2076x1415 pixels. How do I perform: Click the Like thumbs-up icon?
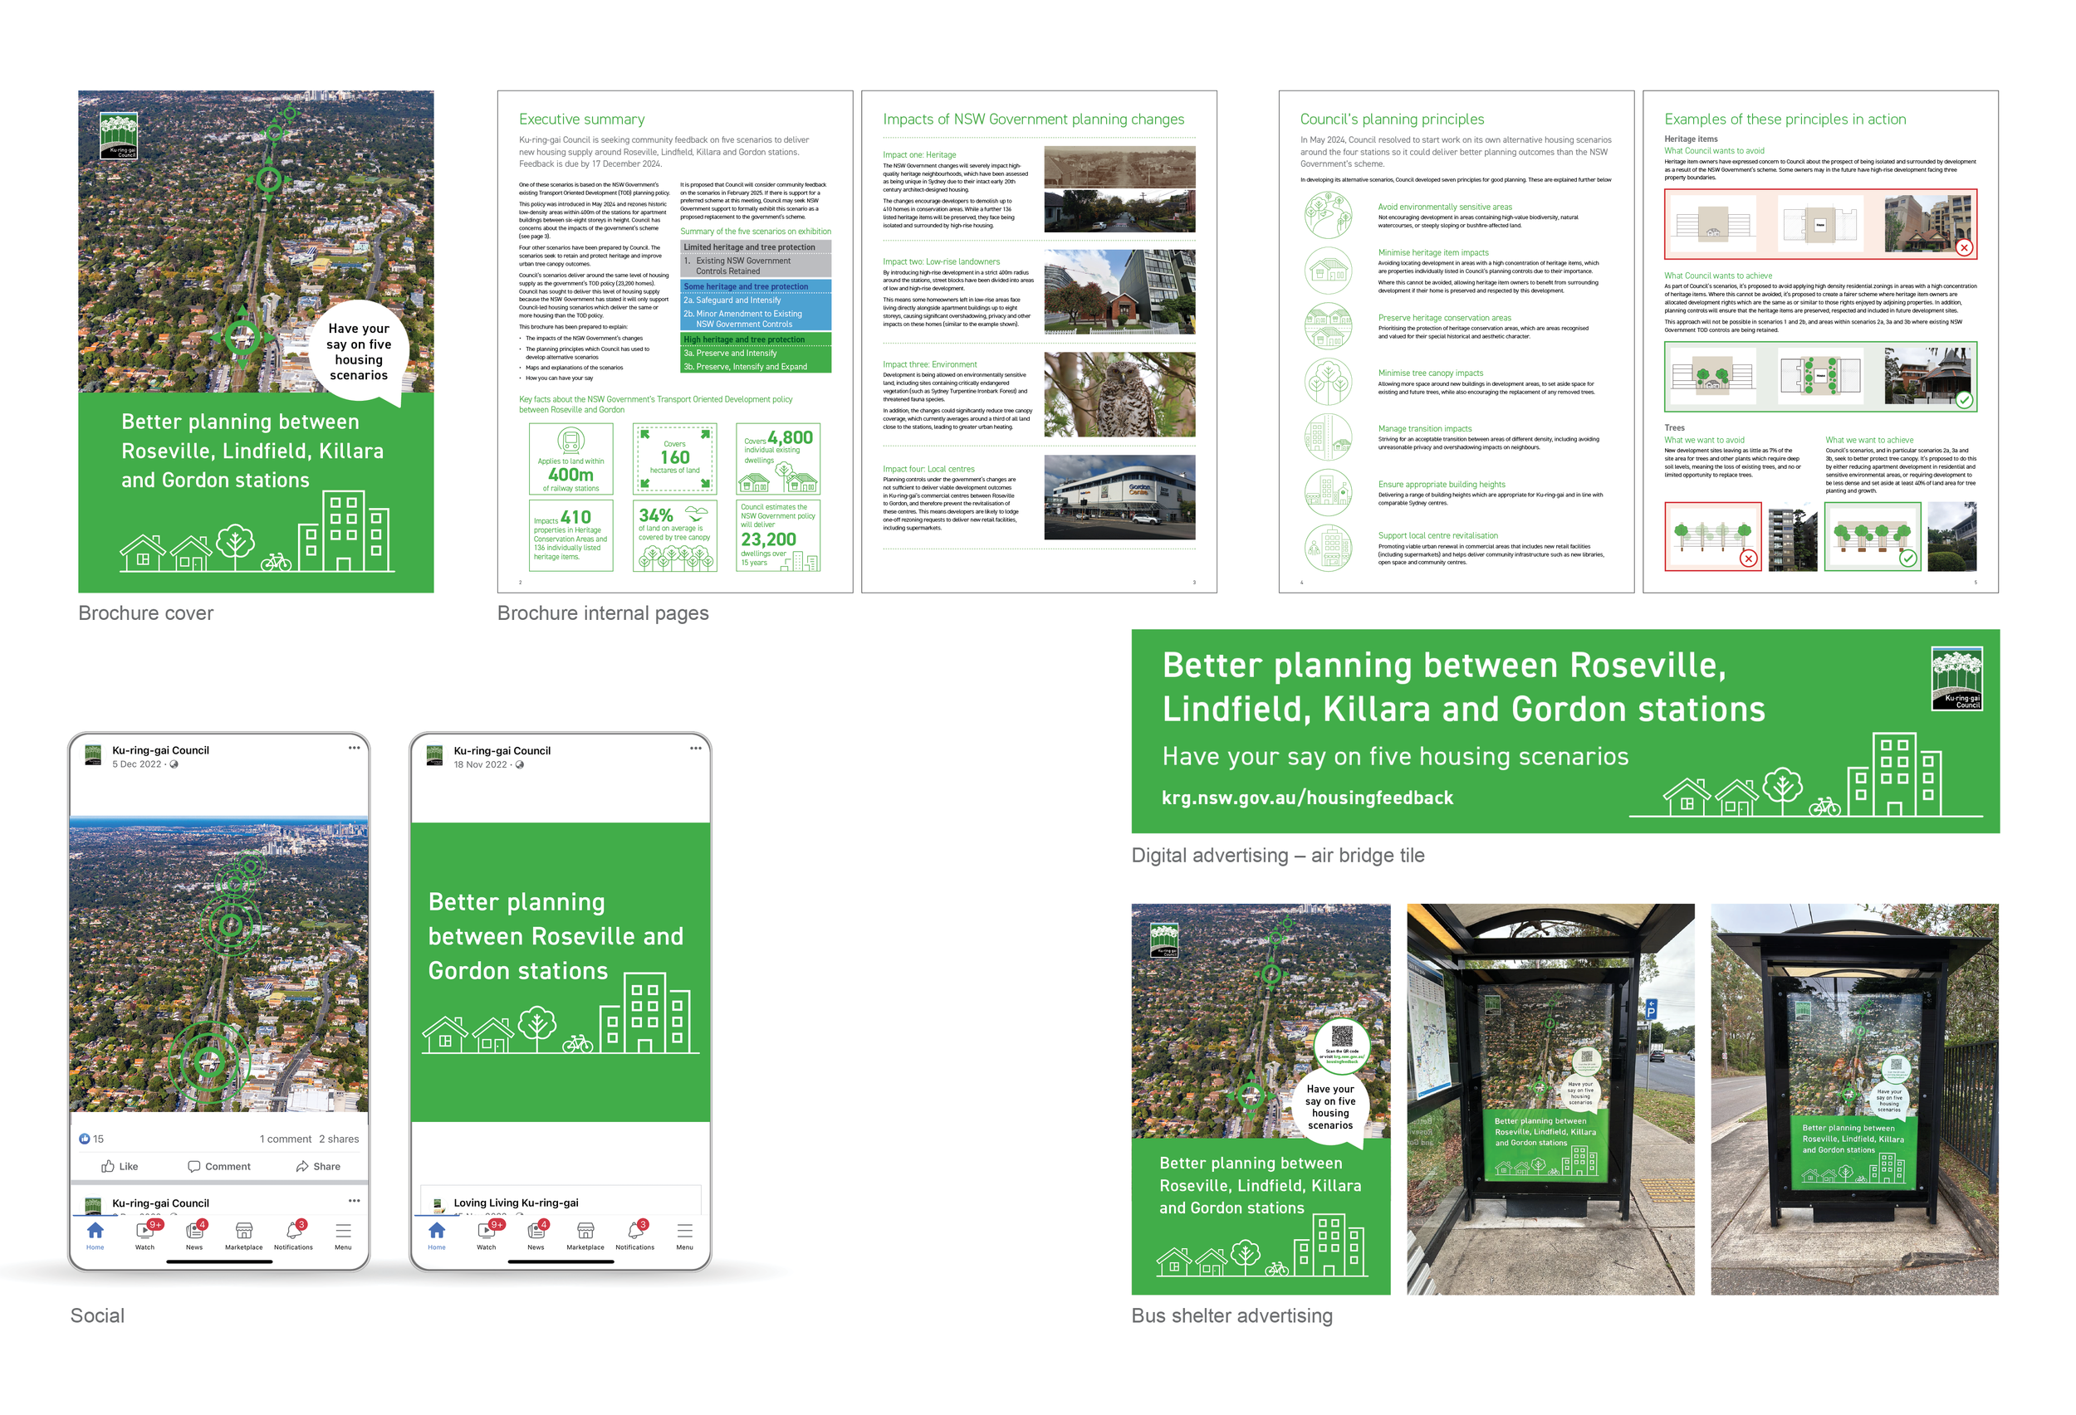(108, 1166)
